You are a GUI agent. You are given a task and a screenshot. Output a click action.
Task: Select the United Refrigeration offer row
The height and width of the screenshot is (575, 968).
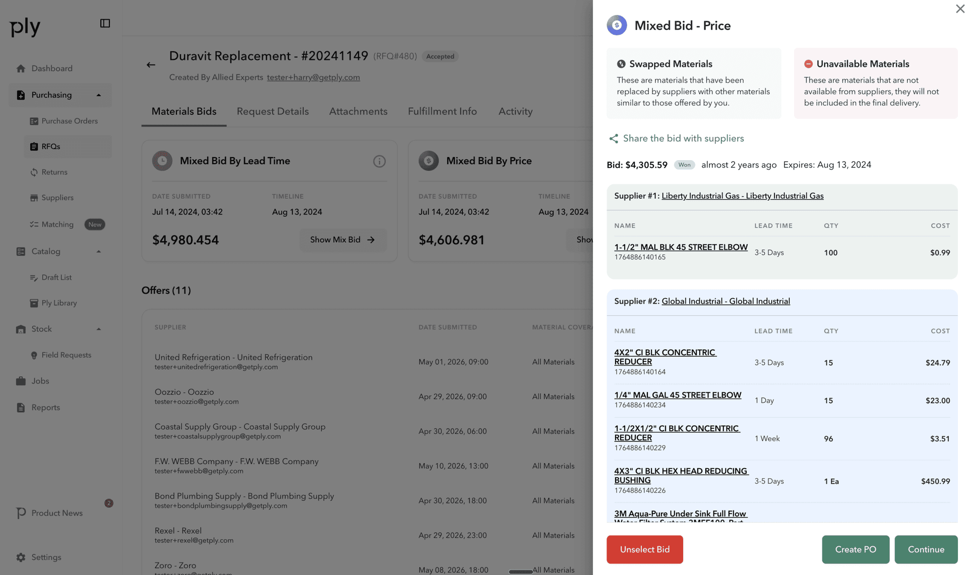367,362
